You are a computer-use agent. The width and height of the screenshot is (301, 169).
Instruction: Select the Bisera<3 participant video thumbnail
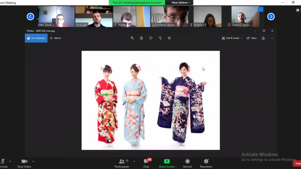point(207,17)
